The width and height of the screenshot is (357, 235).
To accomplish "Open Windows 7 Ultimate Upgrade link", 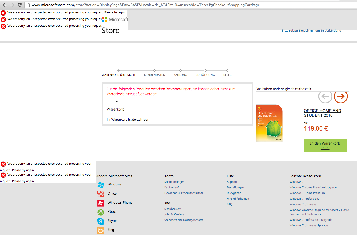I will (x=309, y=225).
